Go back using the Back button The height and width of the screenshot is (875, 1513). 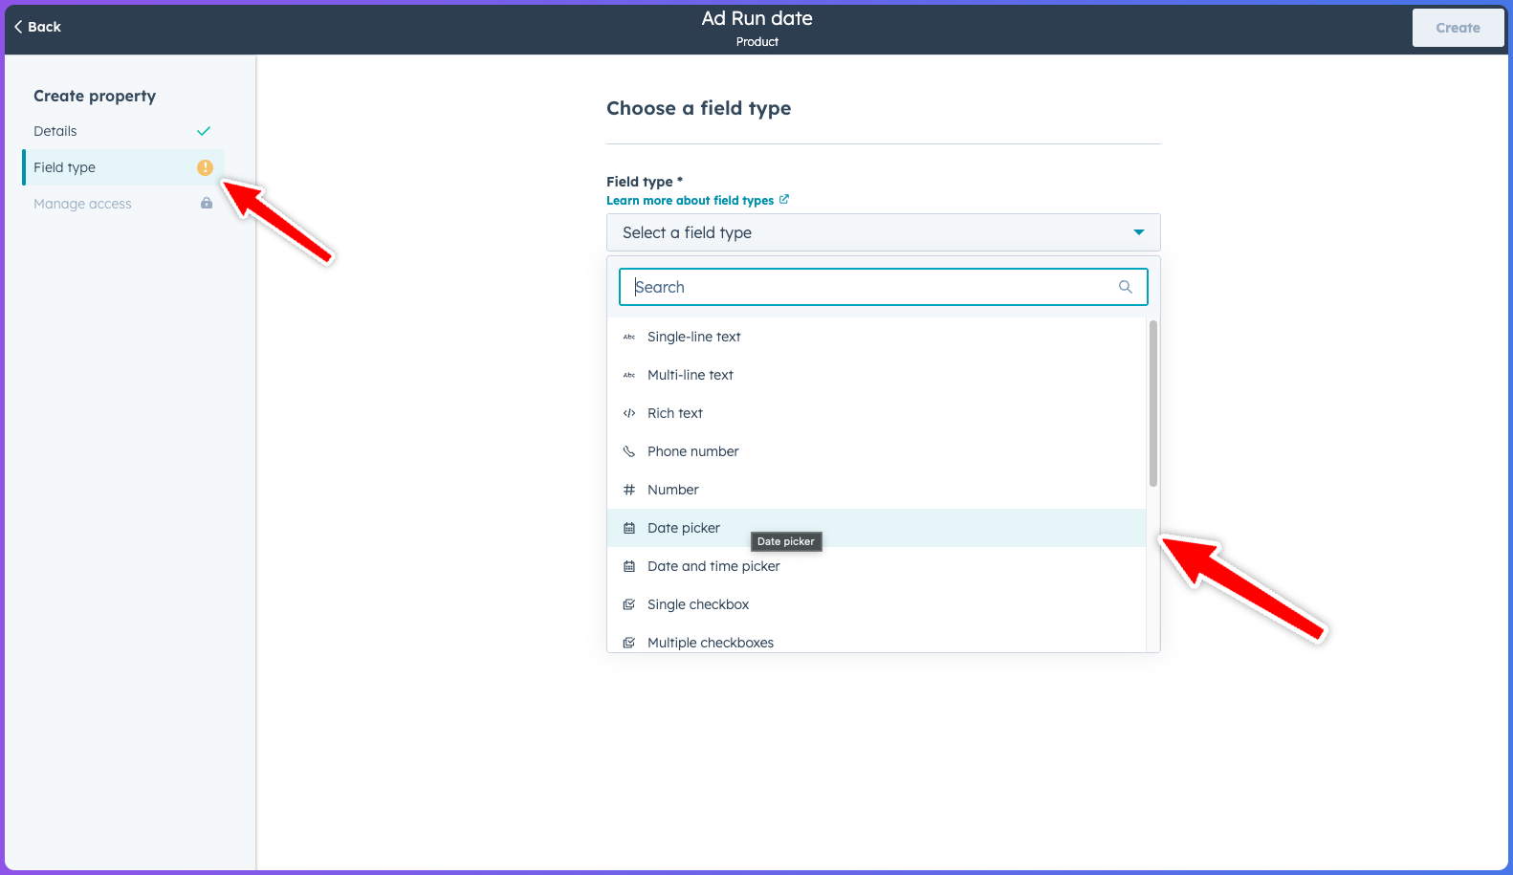click(37, 27)
